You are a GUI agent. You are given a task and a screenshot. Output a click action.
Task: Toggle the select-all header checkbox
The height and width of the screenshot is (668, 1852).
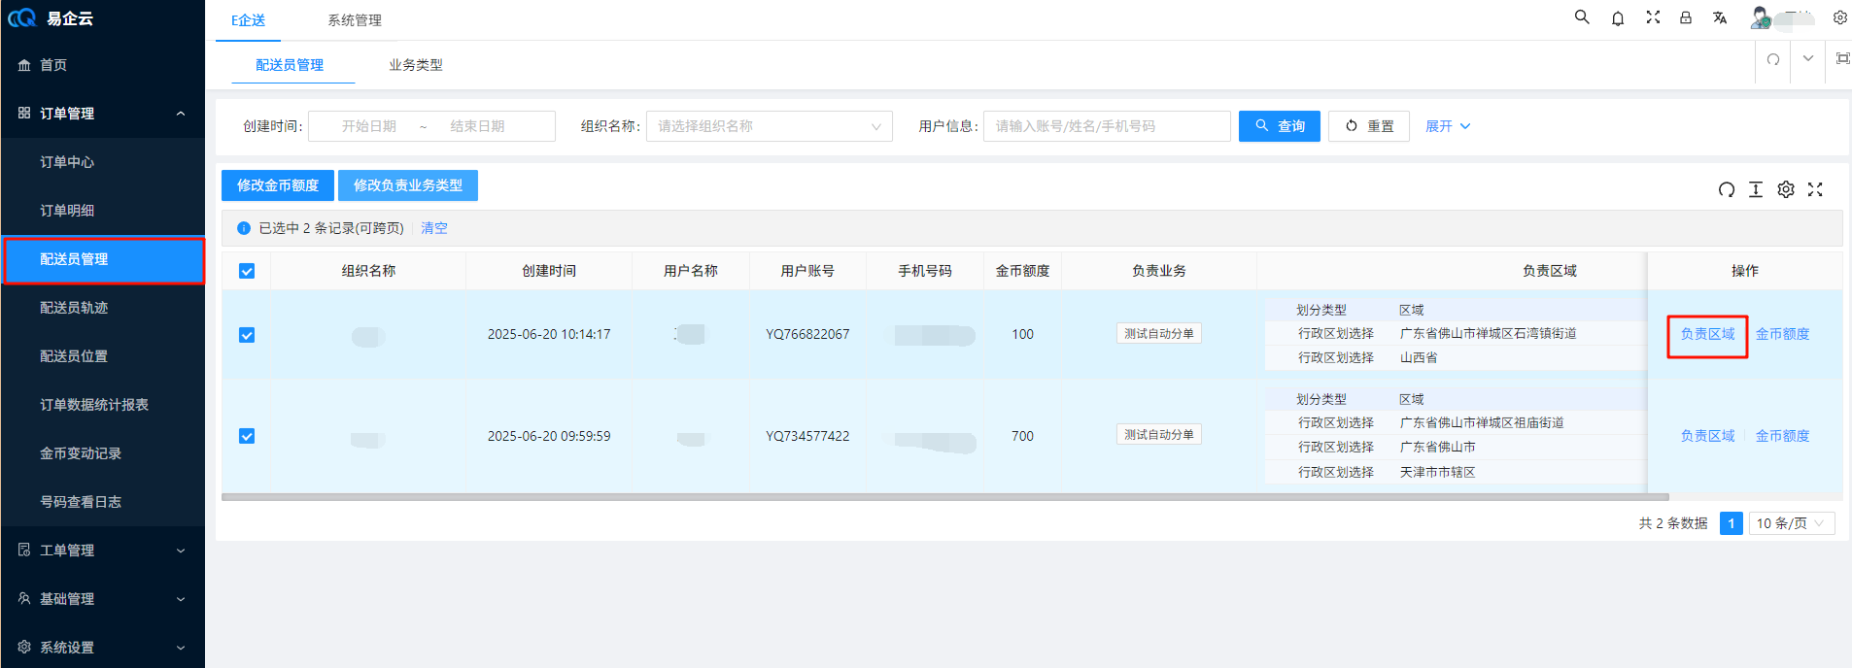point(247,271)
